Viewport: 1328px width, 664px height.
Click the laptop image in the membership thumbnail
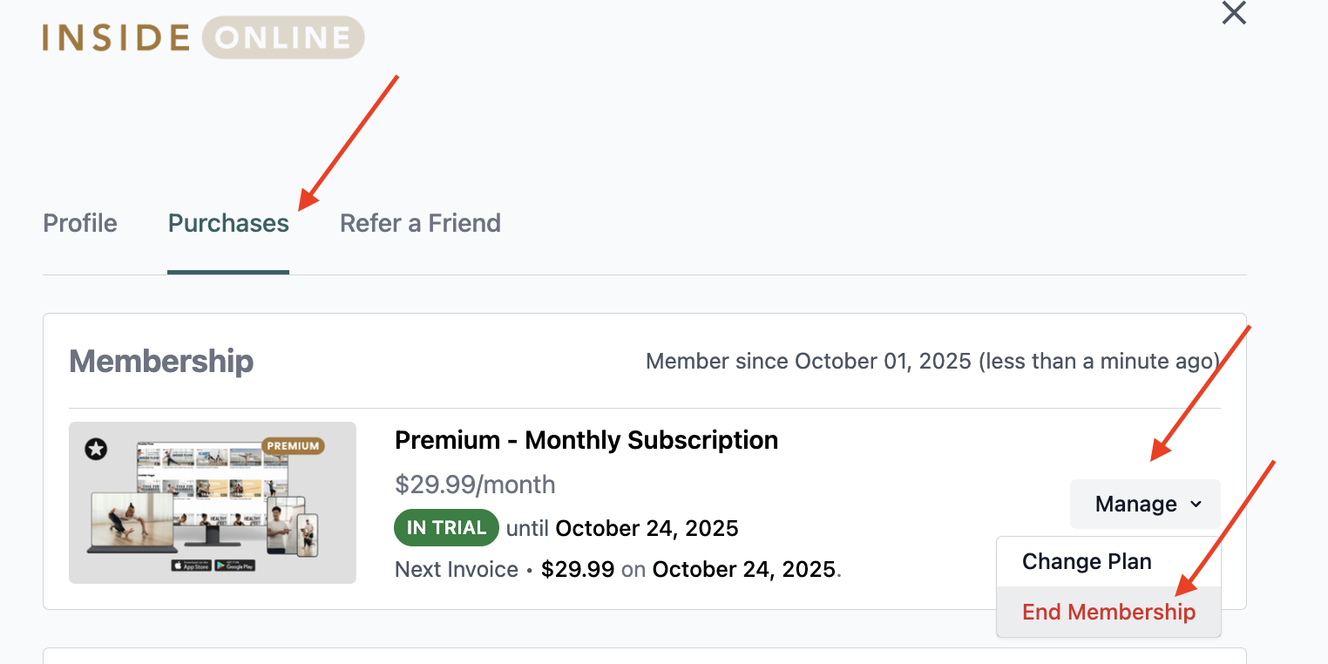point(131,521)
